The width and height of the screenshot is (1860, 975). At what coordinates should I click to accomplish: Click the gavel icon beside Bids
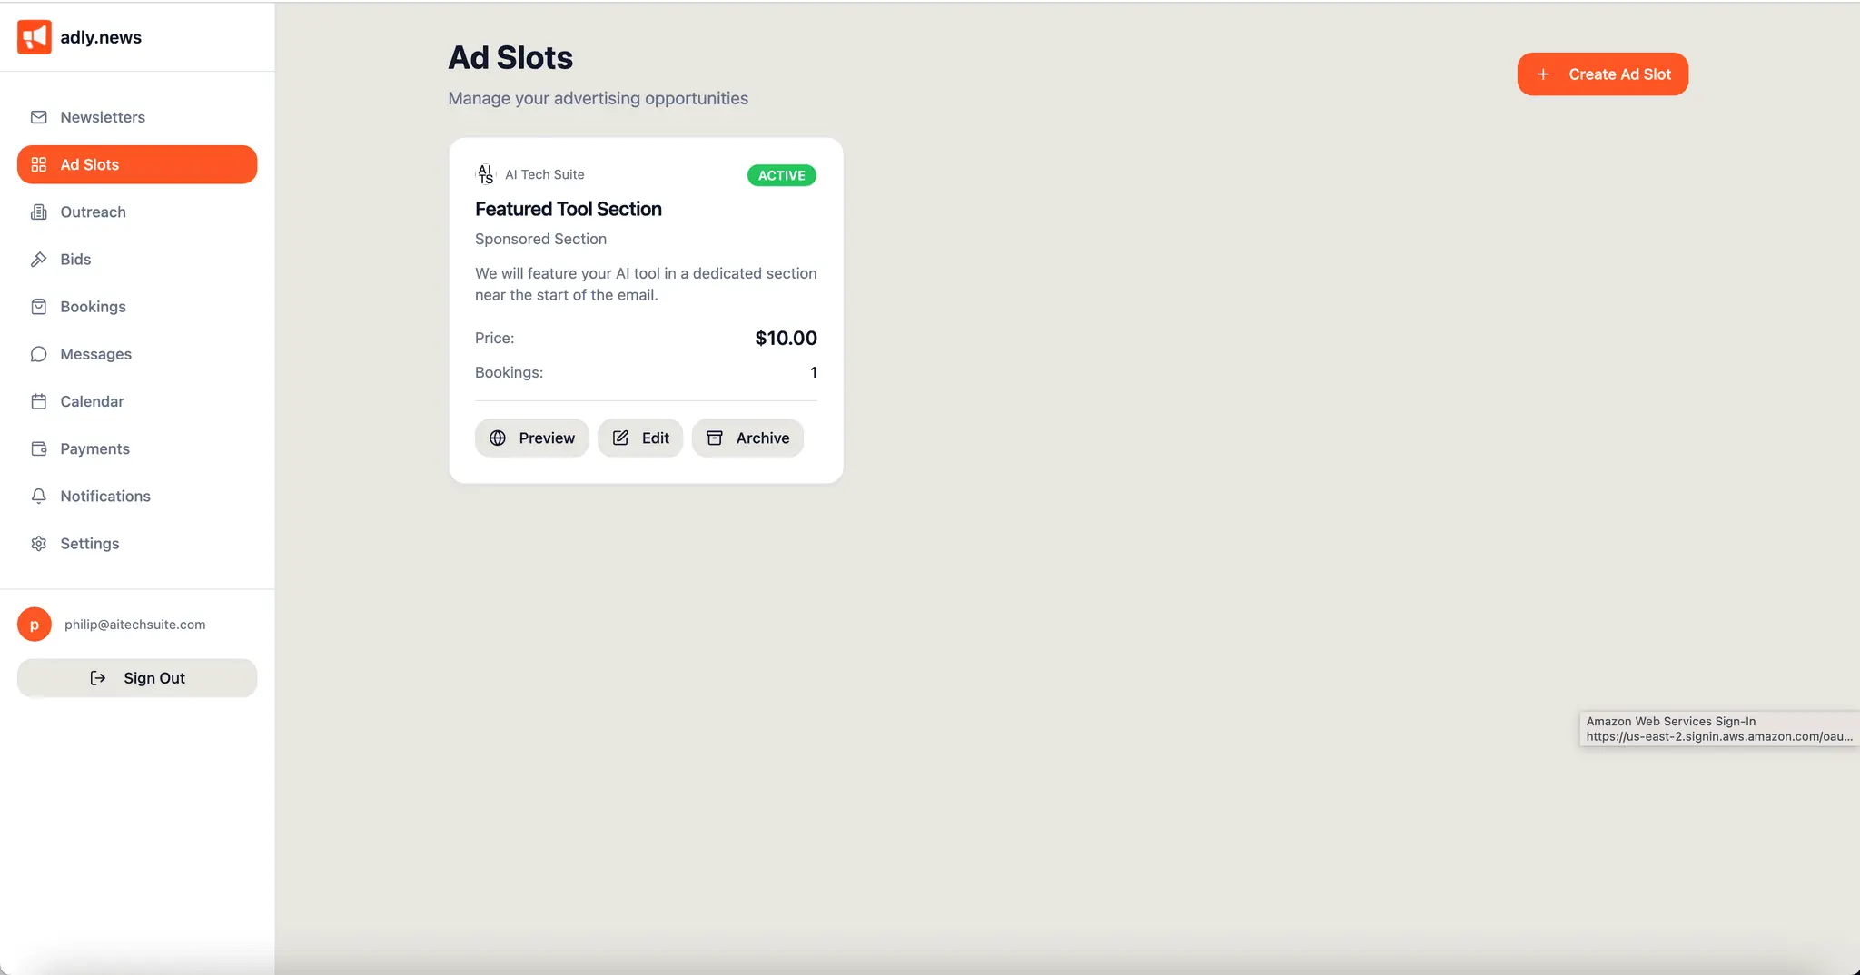coord(38,259)
